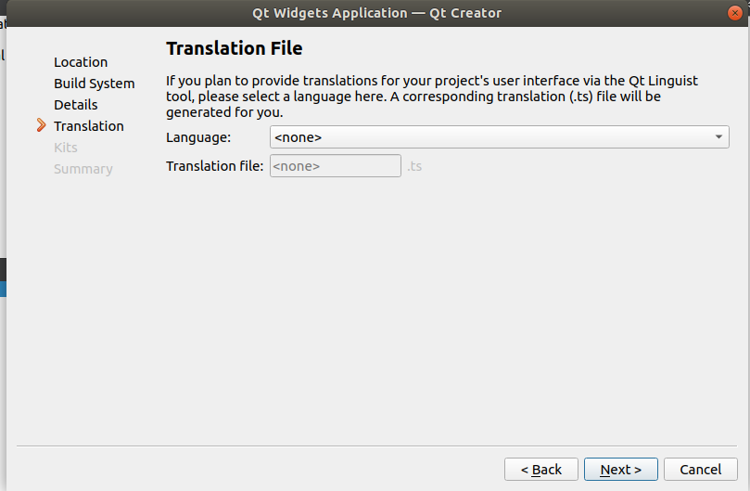The height and width of the screenshot is (491, 750).
Task: Select the Build System step
Action: [95, 84]
